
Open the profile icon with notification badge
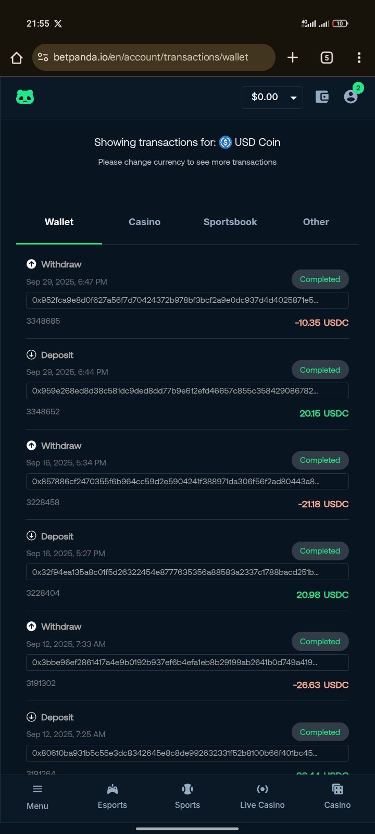[x=351, y=96]
